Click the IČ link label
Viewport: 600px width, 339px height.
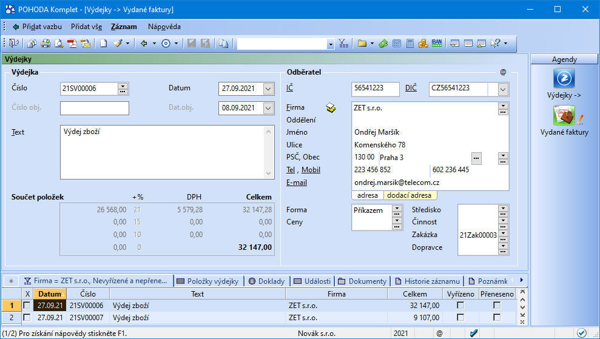(289, 88)
